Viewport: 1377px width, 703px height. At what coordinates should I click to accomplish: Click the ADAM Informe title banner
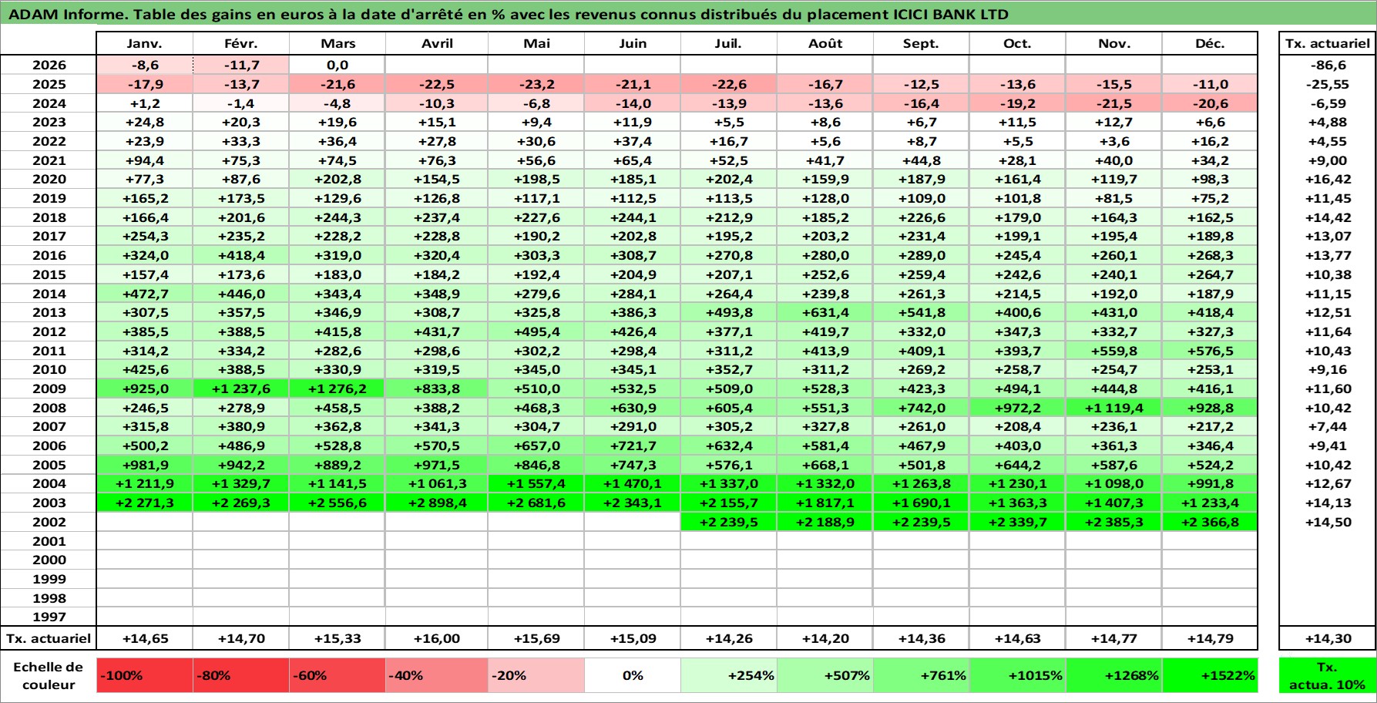[688, 14]
